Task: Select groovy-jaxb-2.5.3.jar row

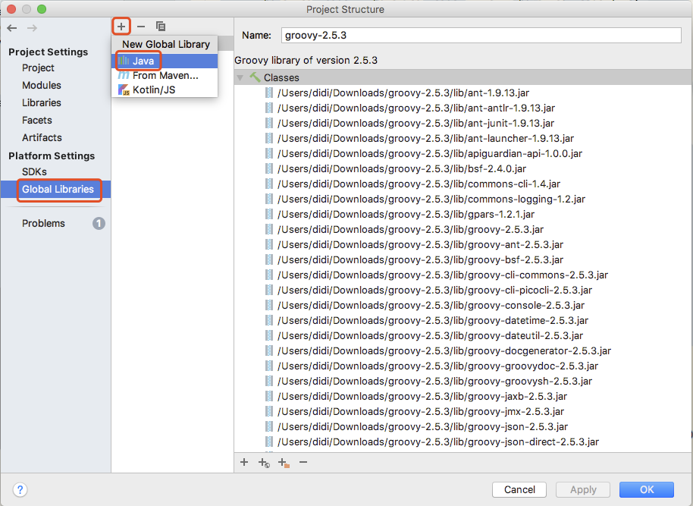Action: click(463, 396)
